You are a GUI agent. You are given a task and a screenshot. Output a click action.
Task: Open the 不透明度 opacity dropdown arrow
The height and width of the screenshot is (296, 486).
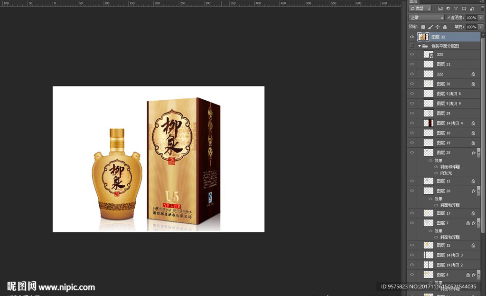[480, 18]
